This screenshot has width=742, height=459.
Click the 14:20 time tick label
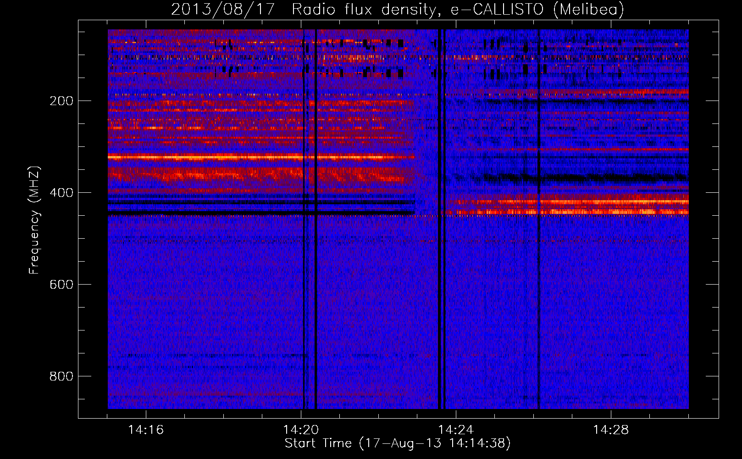[301, 430]
